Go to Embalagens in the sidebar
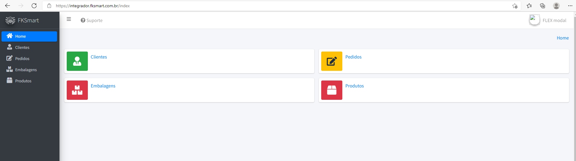This screenshot has width=576, height=161. [x=26, y=70]
